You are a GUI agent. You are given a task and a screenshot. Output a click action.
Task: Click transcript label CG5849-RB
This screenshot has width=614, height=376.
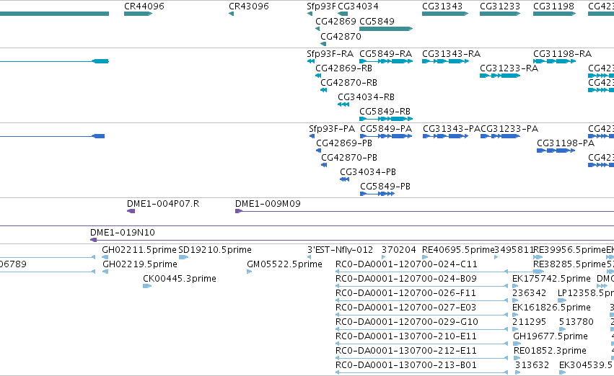point(385,112)
